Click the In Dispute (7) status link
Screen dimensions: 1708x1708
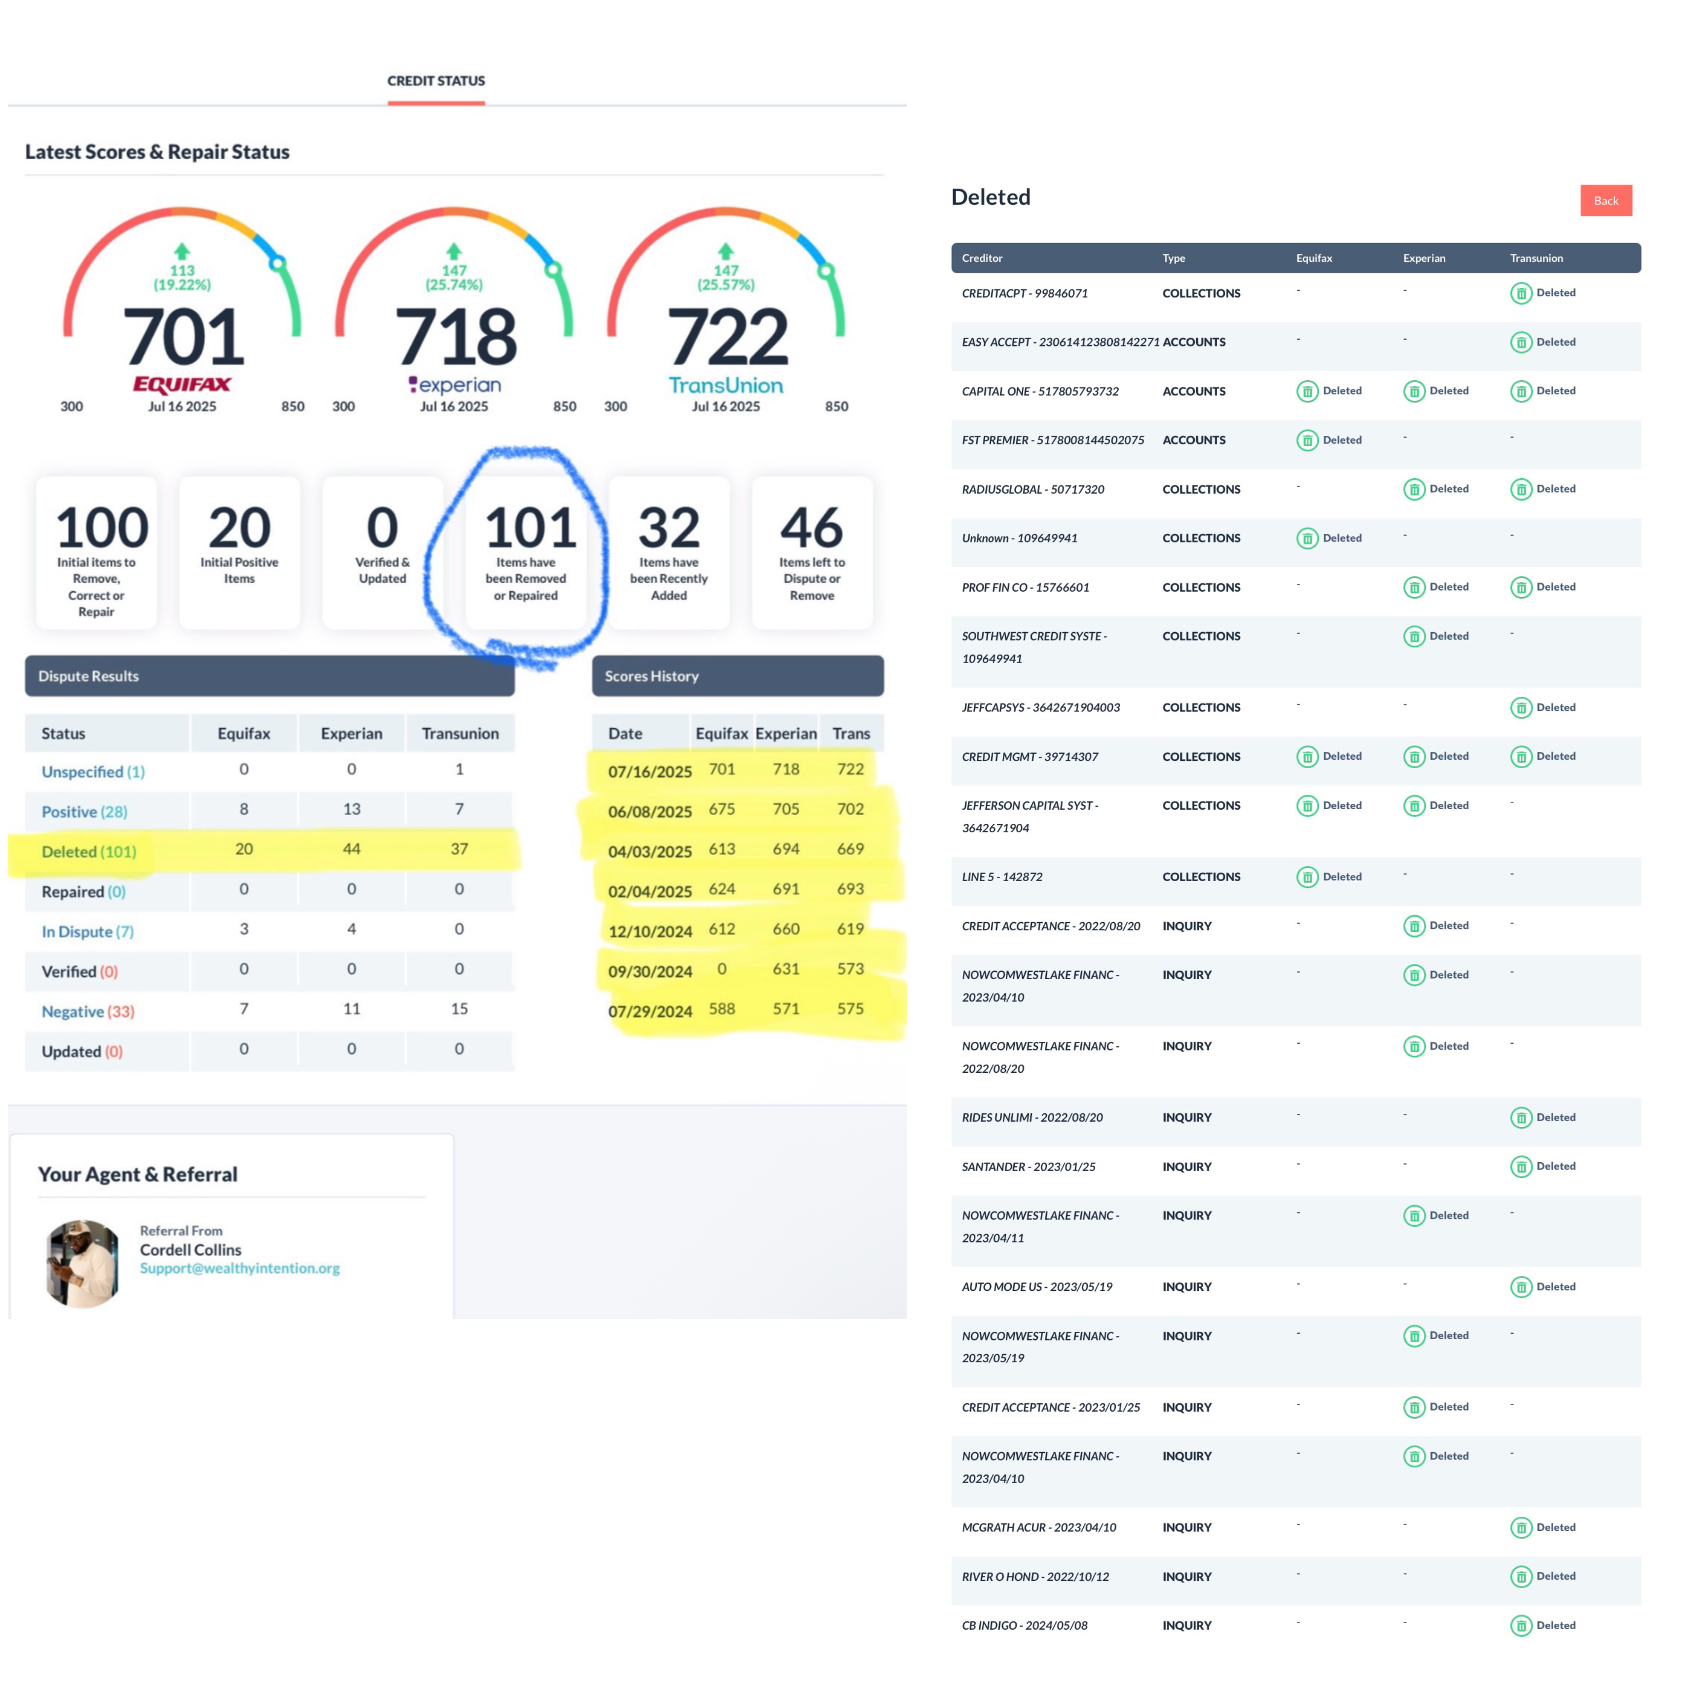(87, 931)
